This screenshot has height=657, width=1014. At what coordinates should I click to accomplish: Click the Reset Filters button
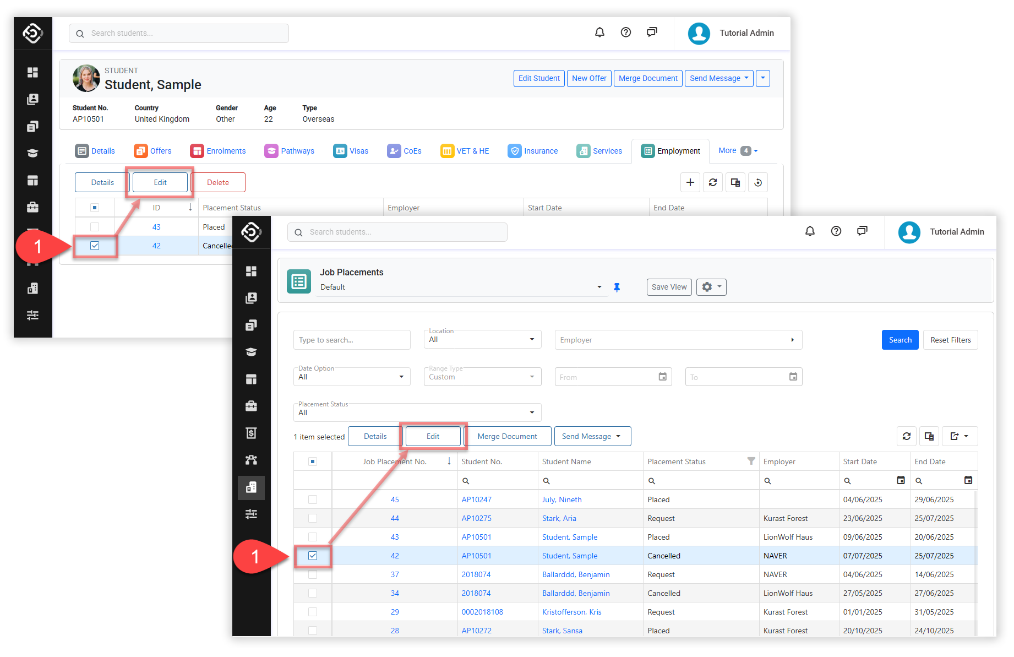pyautogui.click(x=950, y=340)
